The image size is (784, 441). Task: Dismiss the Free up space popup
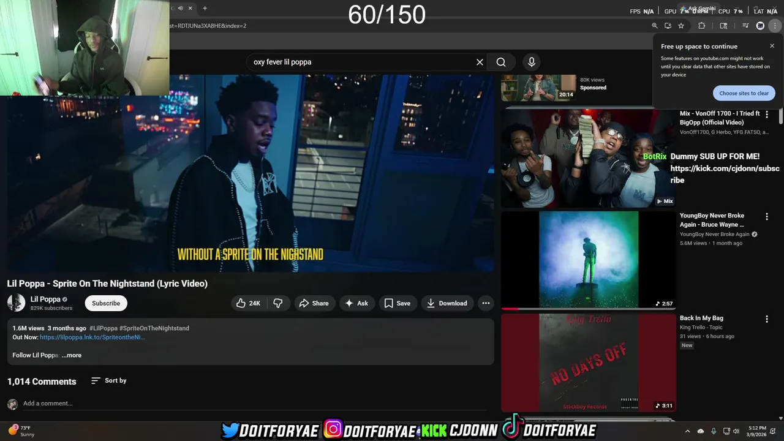(x=772, y=46)
